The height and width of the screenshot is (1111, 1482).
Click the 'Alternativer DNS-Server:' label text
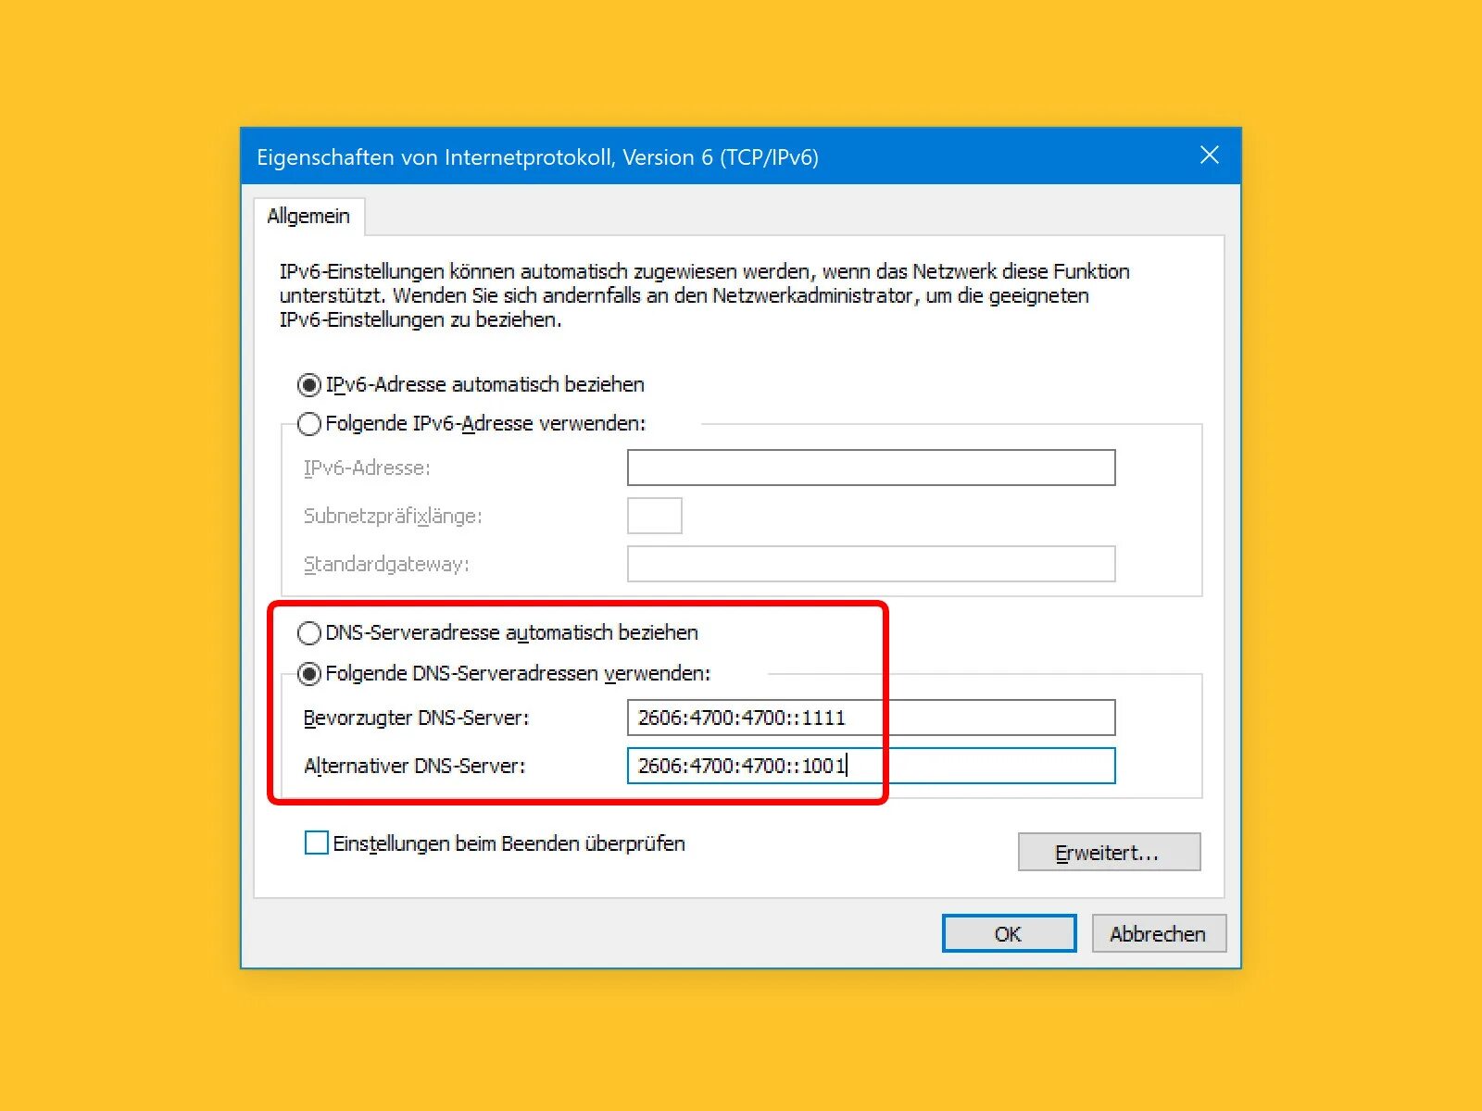pyautogui.click(x=414, y=766)
